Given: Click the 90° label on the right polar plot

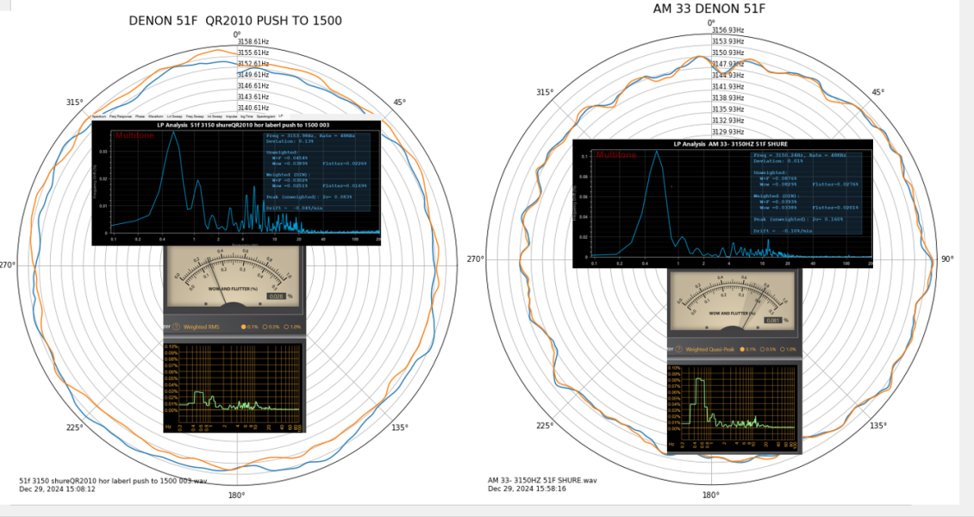Looking at the screenshot, I should tap(947, 258).
